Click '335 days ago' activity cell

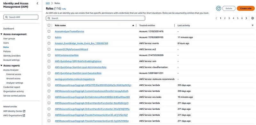click(184, 85)
